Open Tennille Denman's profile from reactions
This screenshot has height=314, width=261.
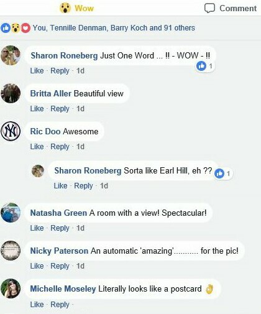click(78, 28)
